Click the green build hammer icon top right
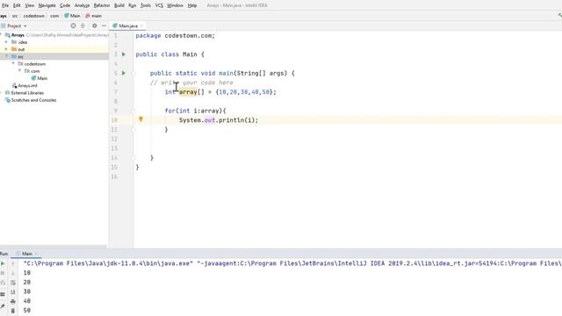562x316 pixels. pyautogui.click(x=559, y=16)
